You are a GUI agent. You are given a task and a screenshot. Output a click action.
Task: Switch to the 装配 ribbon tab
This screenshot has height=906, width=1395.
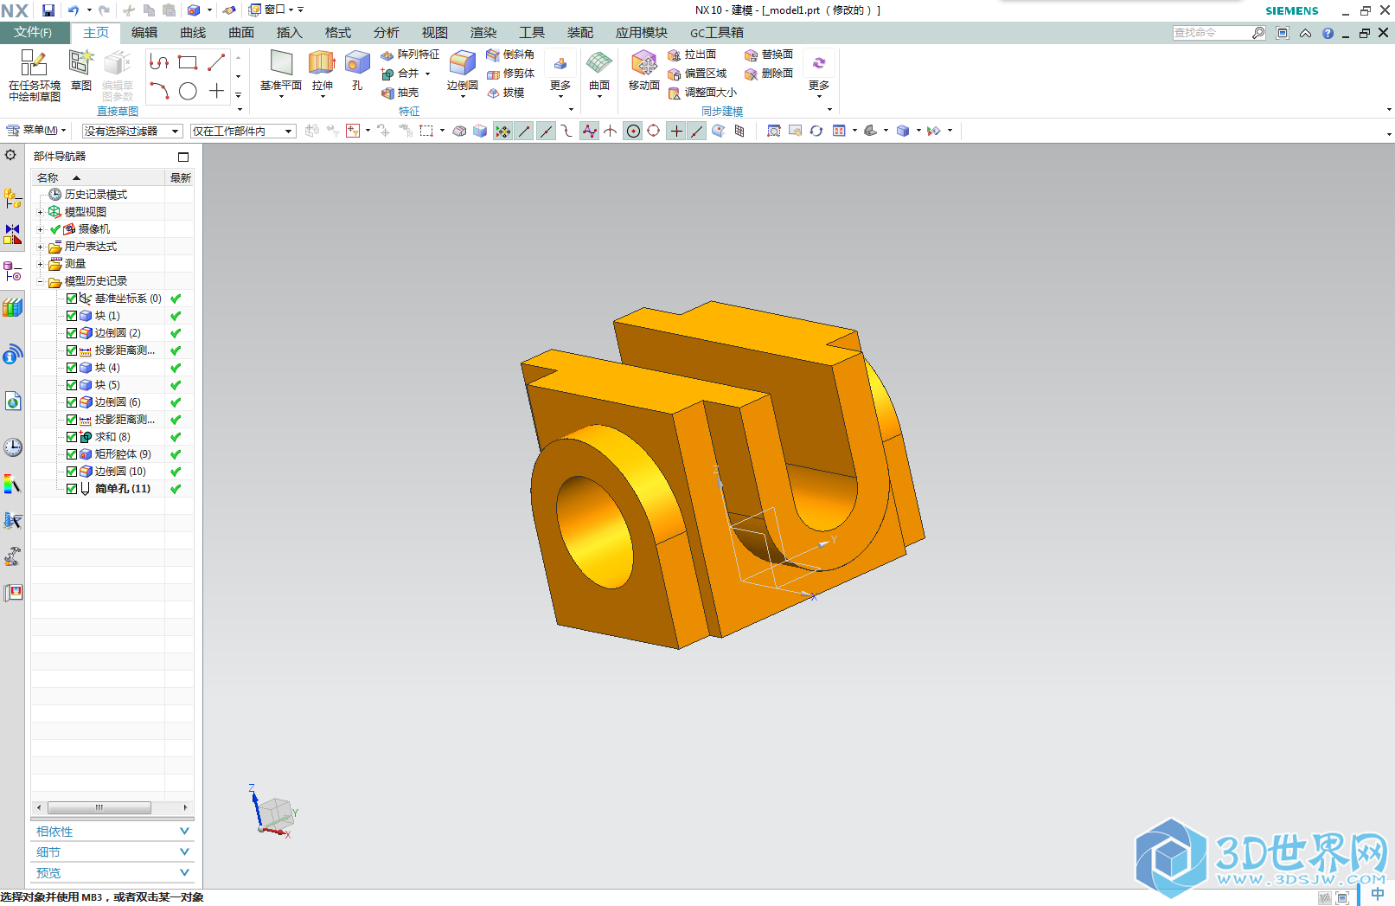coord(580,33)
